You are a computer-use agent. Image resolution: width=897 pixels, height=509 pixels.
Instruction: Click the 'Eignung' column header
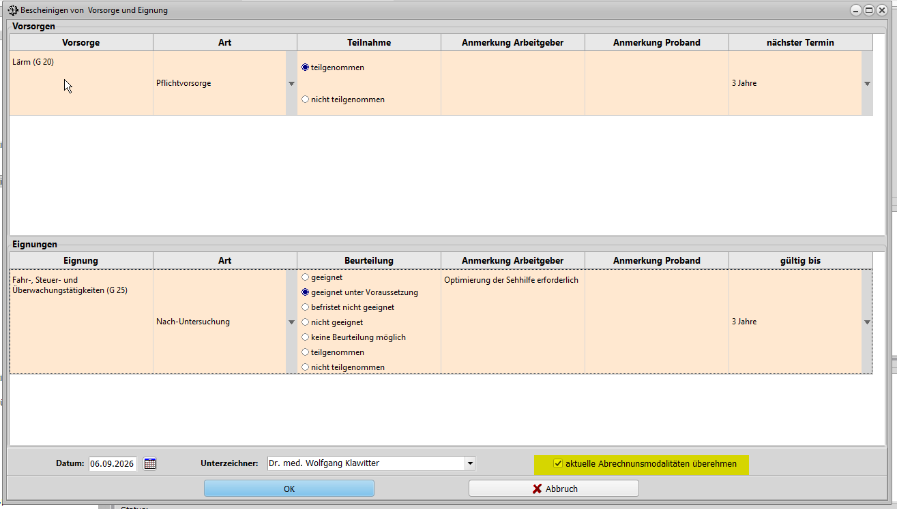click(x=81, y=260)
